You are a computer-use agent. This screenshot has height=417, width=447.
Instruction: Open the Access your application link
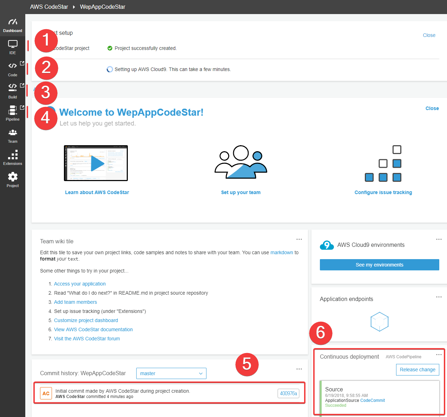coord(80,284)
